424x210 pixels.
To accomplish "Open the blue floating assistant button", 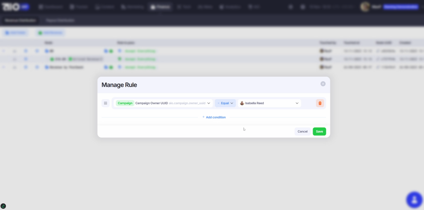I will tap(414, 200).
